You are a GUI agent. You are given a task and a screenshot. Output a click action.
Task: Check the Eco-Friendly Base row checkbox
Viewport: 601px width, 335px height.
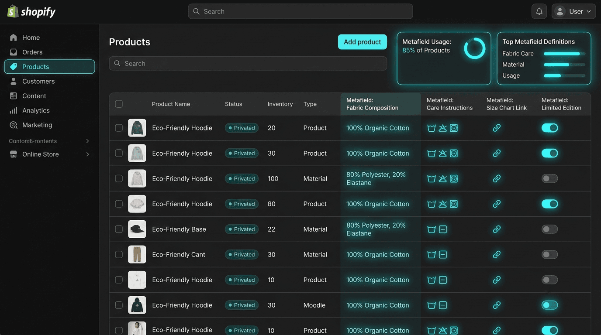pyautogui.click(x=119, y=229)
